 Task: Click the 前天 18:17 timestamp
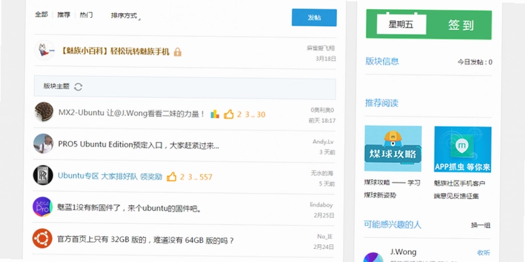coord(322,121)
